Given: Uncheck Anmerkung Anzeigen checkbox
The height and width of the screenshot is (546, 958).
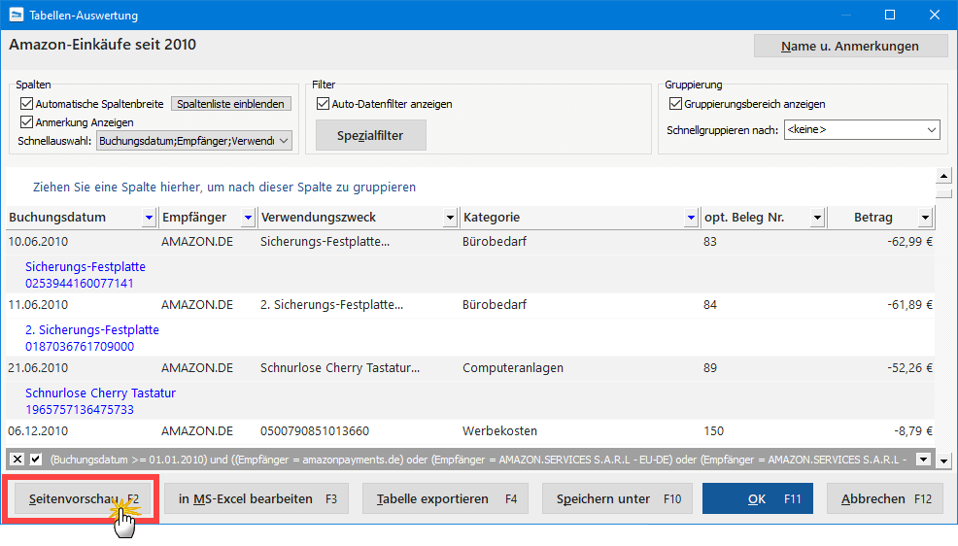Looking at the screenshot, I should 26,121.
